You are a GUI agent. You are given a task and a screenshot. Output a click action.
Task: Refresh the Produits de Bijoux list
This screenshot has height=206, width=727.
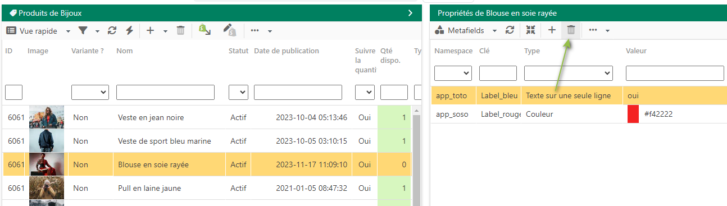[x=112, y=31]
